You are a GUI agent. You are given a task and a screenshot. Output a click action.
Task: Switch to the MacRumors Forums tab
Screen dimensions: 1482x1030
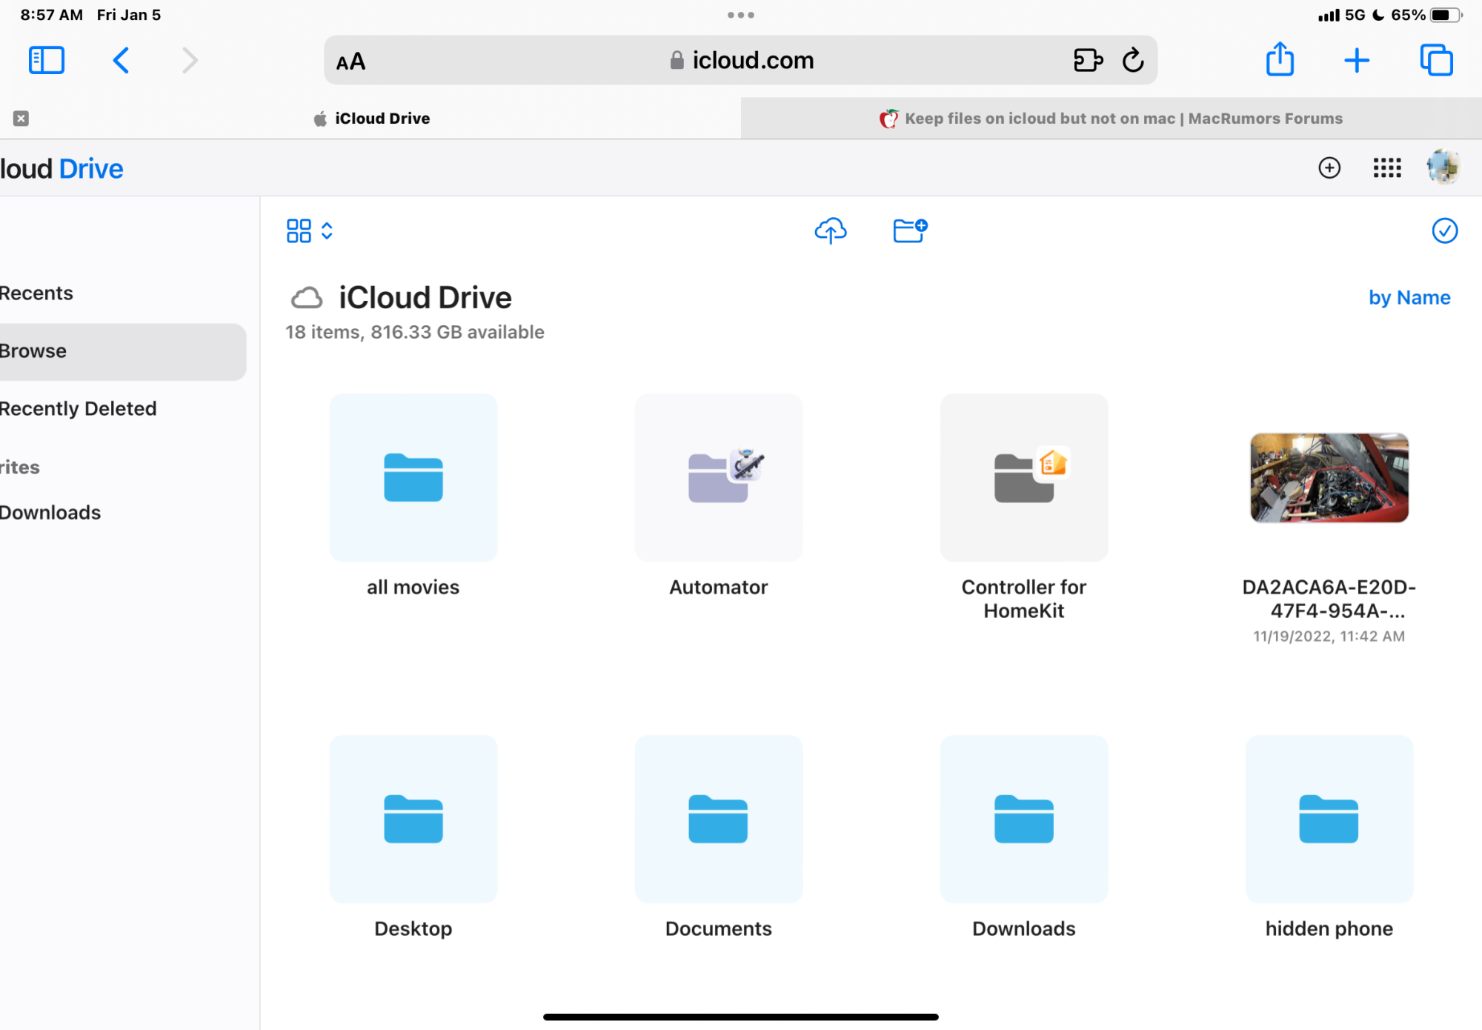1111,119
